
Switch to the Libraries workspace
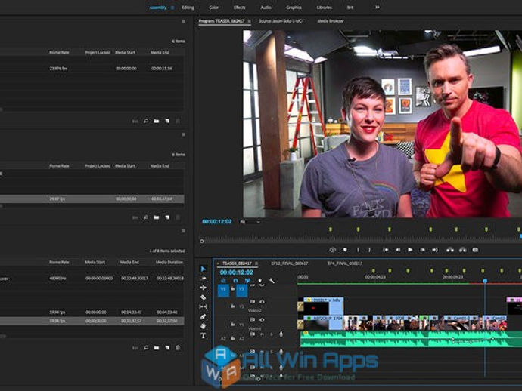pos(324,8)
